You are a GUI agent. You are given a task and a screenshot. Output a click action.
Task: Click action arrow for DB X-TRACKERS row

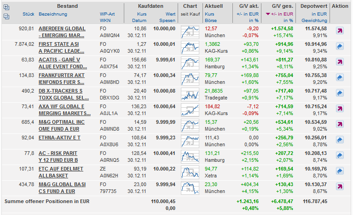(x=340, y=94)
